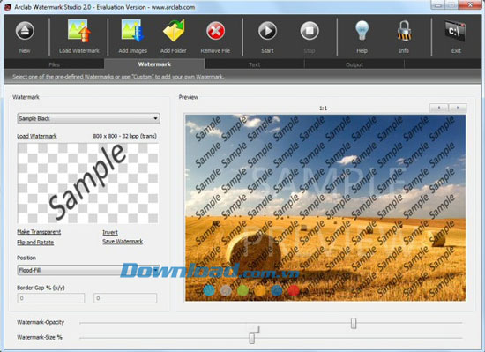This screenshot has width=485, height=352.
Task: Click the Load Watermark toolbar icon
Action: (x=79, y=31)
